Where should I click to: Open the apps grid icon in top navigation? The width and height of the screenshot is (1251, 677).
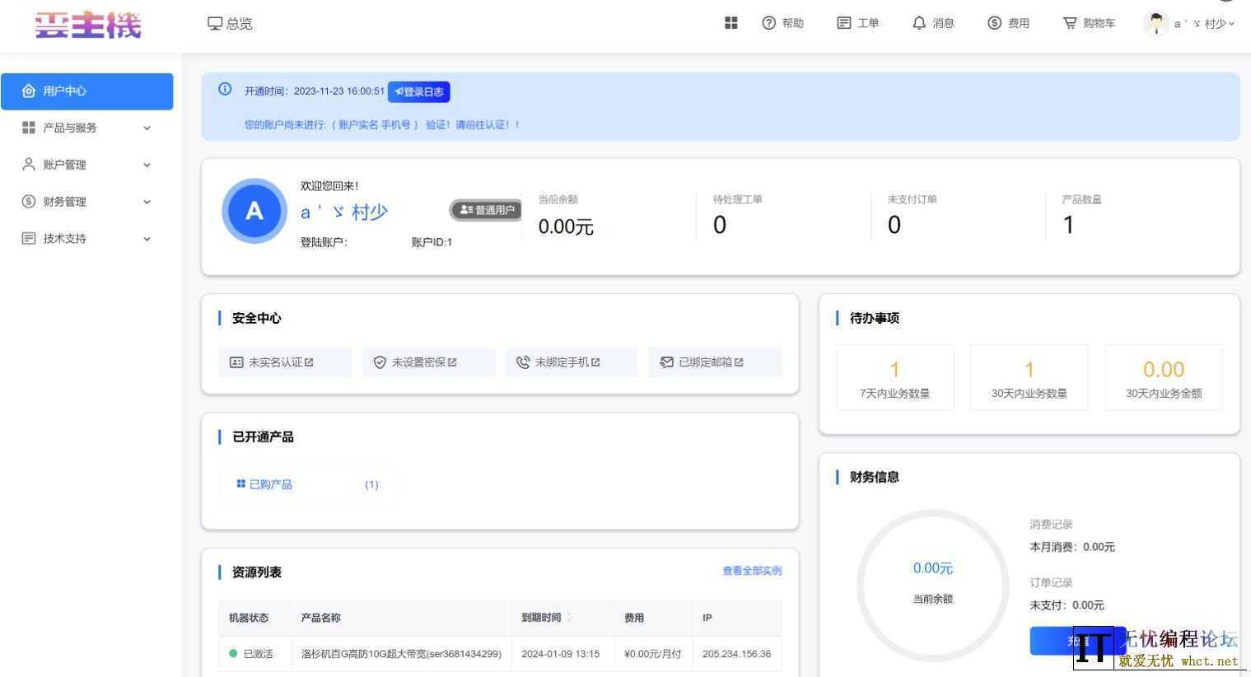(731, 22)
